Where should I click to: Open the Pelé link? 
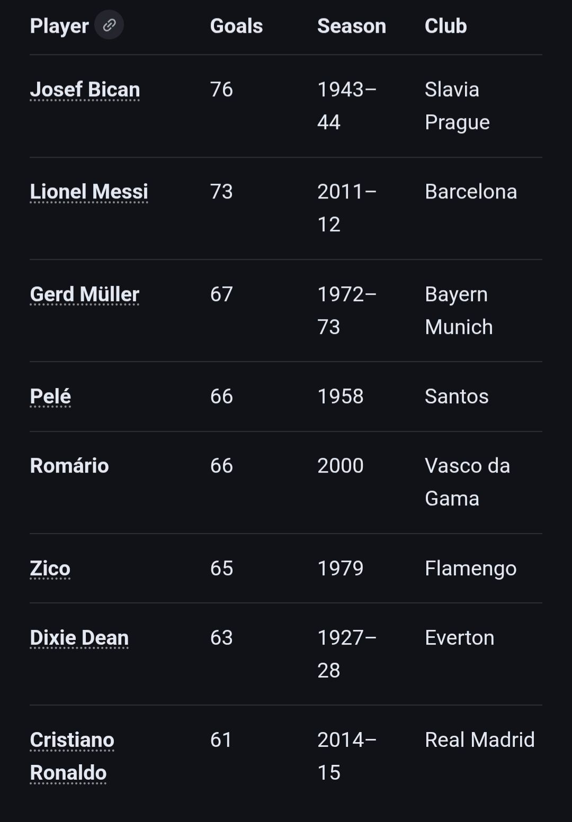50,396
